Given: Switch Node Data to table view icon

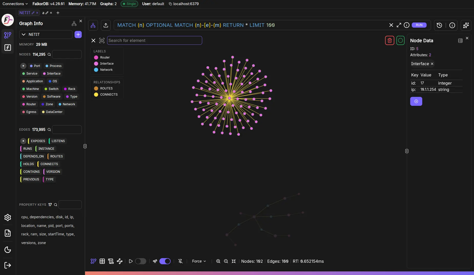Looking at the screenshot, I should (x=460, y=41).
